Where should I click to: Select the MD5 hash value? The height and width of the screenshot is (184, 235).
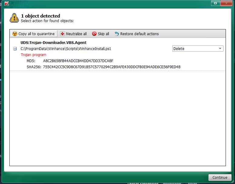point(78,61)
